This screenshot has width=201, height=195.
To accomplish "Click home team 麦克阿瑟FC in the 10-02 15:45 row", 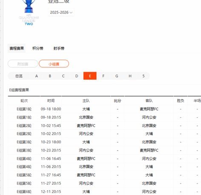I will tap(86, 125).
